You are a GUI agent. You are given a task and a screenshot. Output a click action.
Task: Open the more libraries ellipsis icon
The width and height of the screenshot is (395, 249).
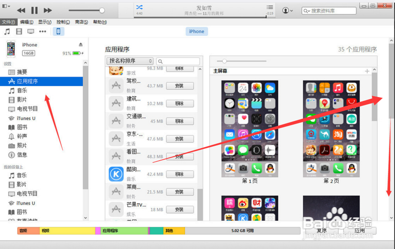pyautogui.click(x=43, y=31)
